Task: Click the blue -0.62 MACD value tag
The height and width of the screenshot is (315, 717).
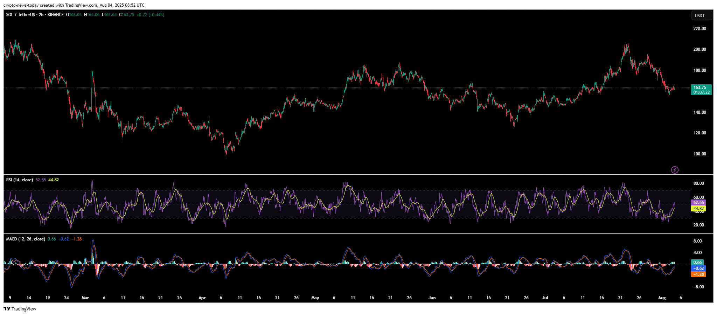Action: tap(698, 268)
